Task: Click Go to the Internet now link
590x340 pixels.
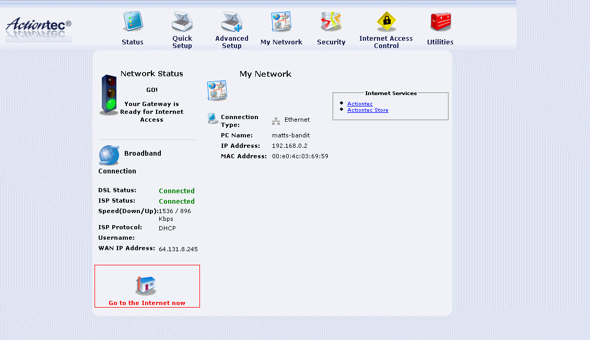Action: (x=147, y=303)
